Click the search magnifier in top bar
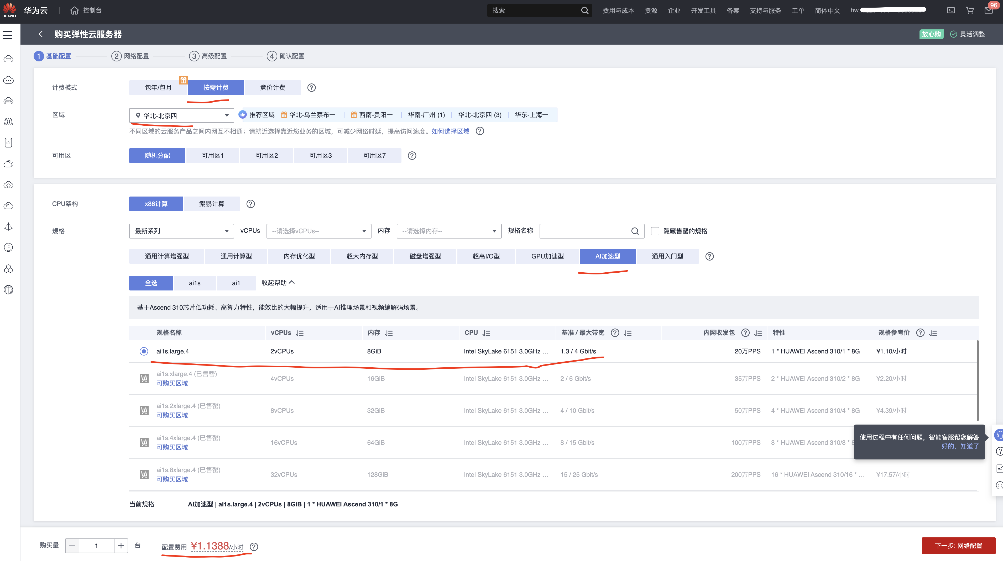Screen dimensions: 1003x561 click(x=584, y=10)
